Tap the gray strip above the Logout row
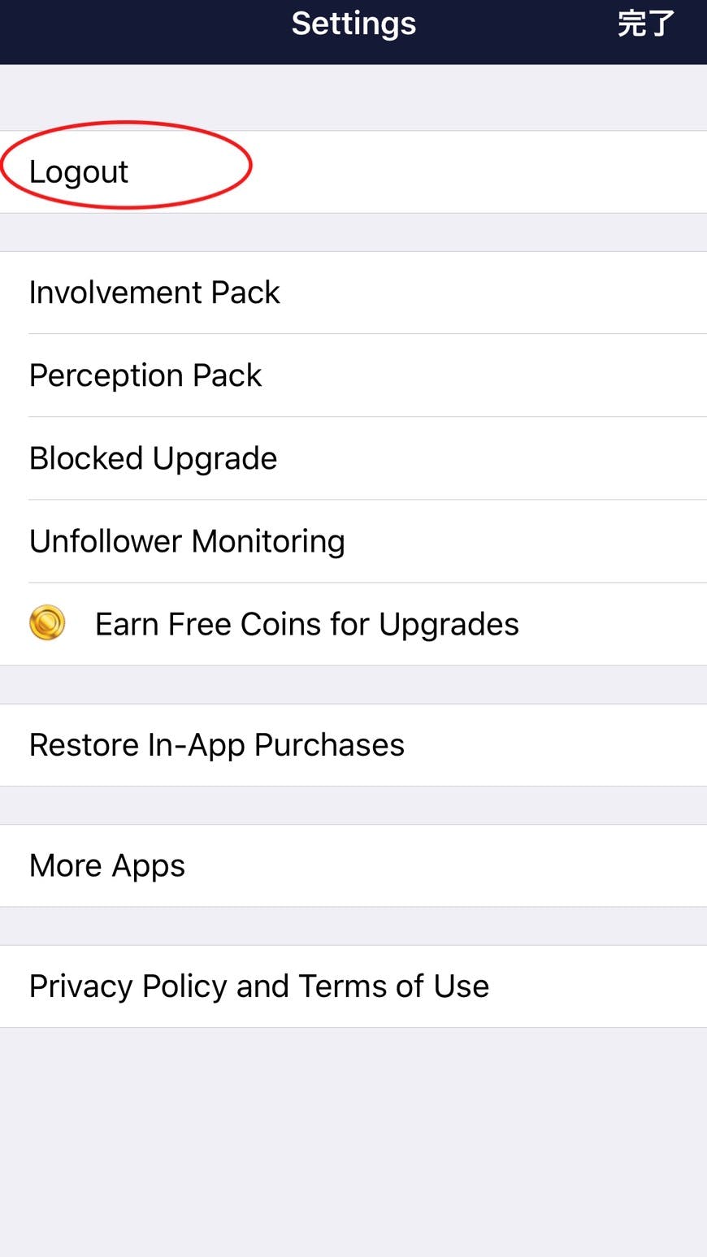This screenshot has height=1257, width=707. pyautogui.click(x=353, y=98)
